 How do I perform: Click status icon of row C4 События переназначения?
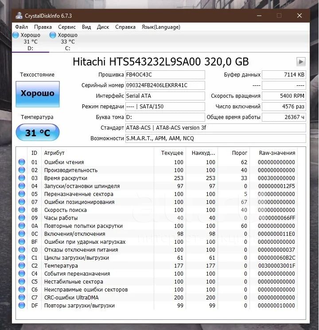click(x=22, y=273)
